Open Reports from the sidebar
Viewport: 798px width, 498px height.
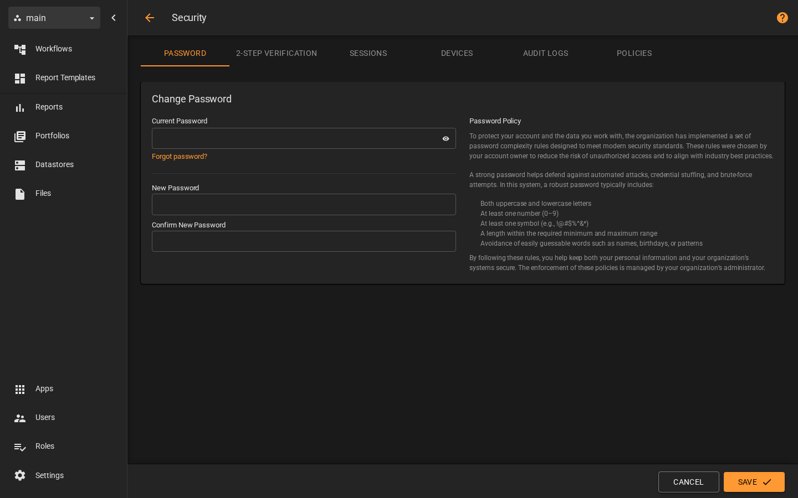[x=63, y=107]
